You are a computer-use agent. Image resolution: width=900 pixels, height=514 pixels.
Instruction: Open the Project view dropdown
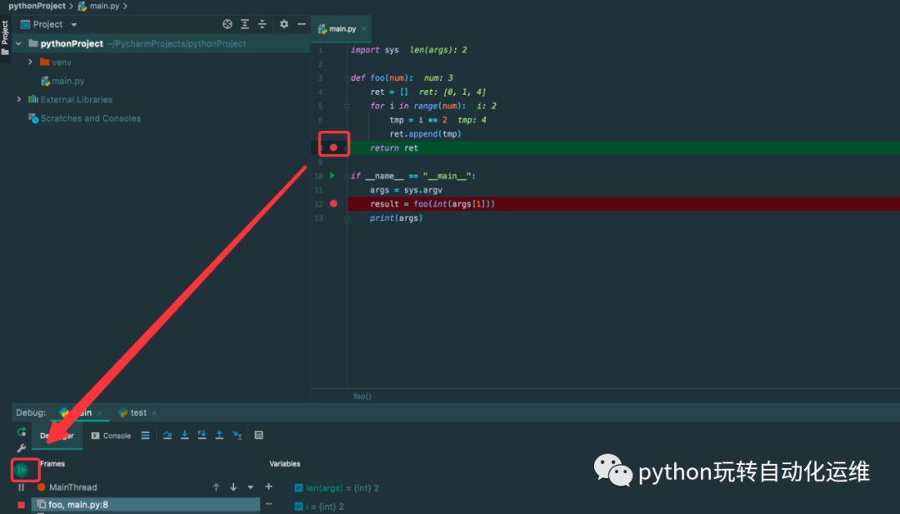[74, 25]
